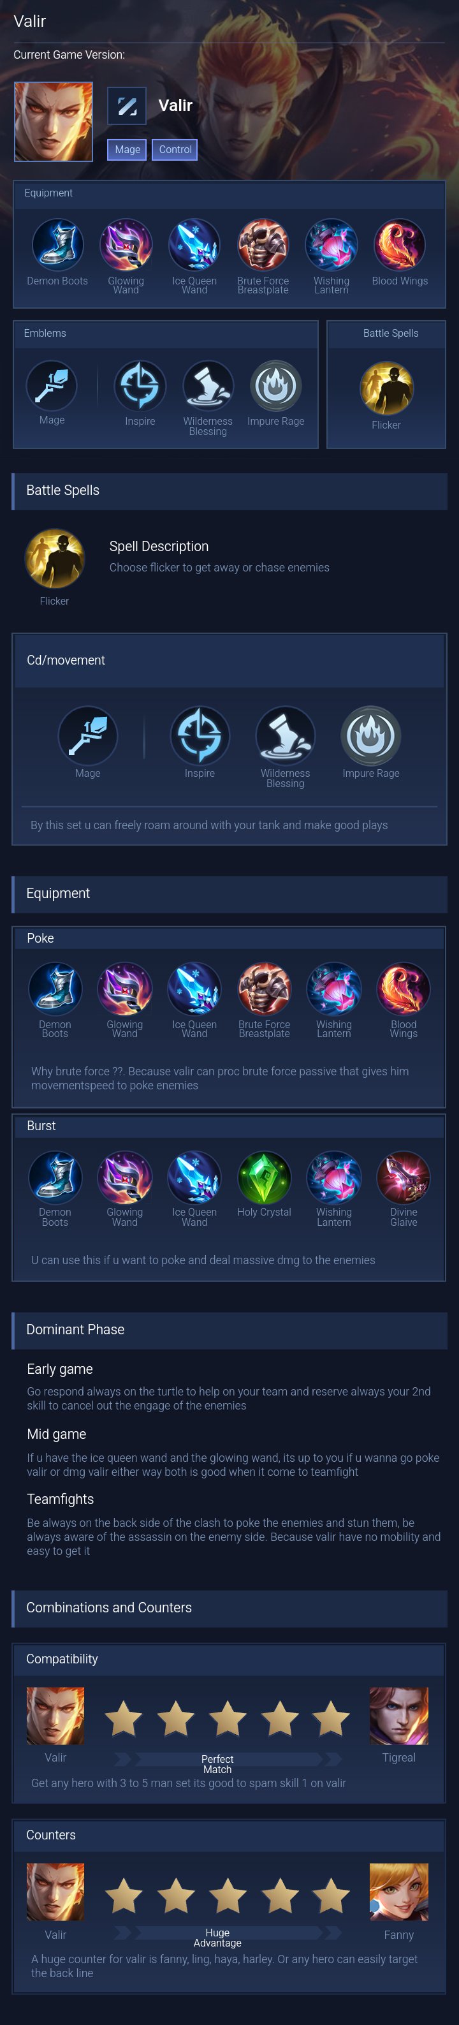Open Valir's hero portrait at top

point(54,122)
